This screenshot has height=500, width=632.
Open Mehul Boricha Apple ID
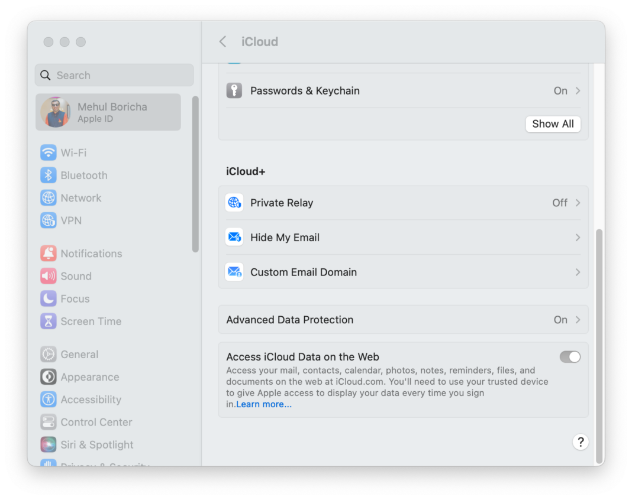coord(108,112)
